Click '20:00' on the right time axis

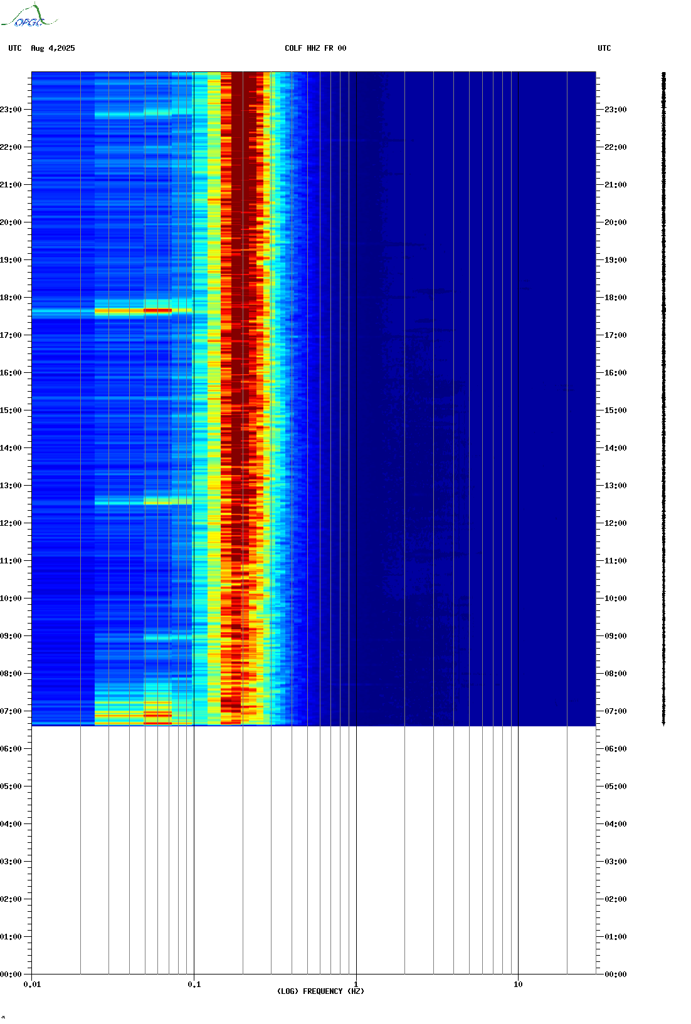tap(616, 222)
